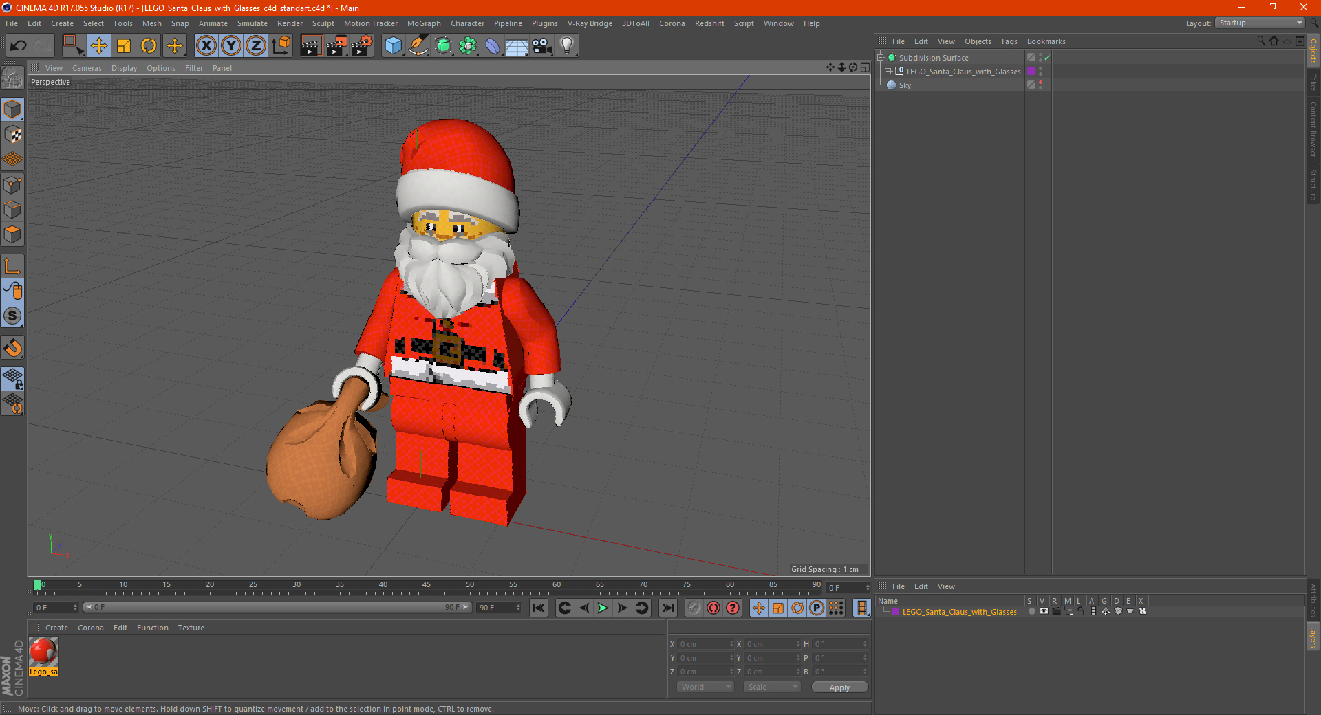The height and width of the screenshot is (715, 1321).
Task: Toggle X axis lock
Action: coord(206,46)
